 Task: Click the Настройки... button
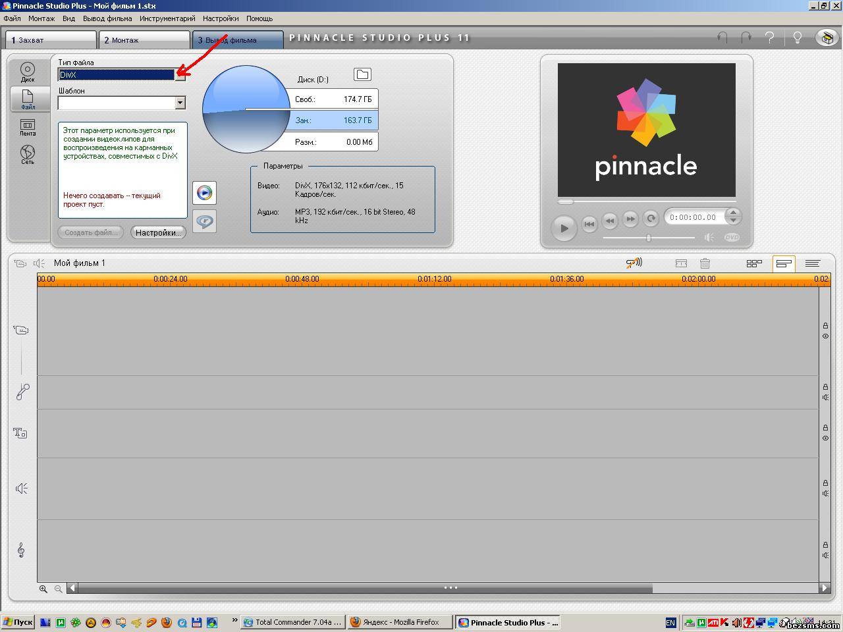pyautogui.click(x=158, y=232)
